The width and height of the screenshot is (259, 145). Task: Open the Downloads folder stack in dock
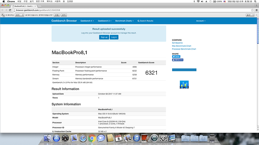(203, 139)
